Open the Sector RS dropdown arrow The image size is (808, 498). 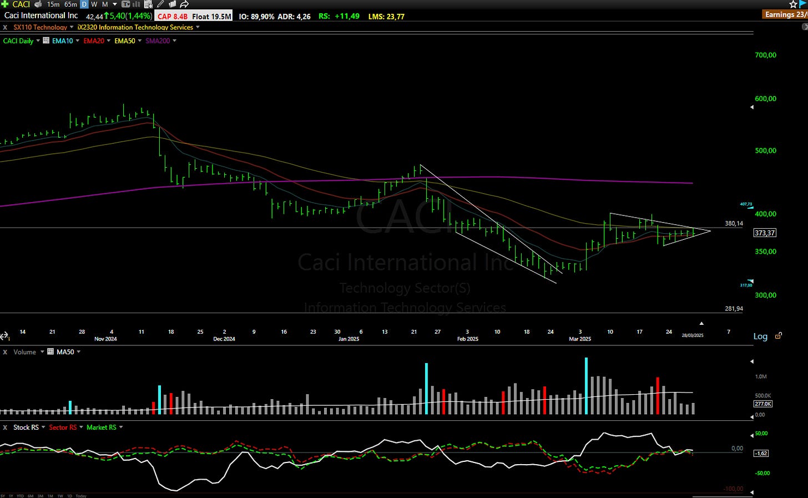coord(81,427)
